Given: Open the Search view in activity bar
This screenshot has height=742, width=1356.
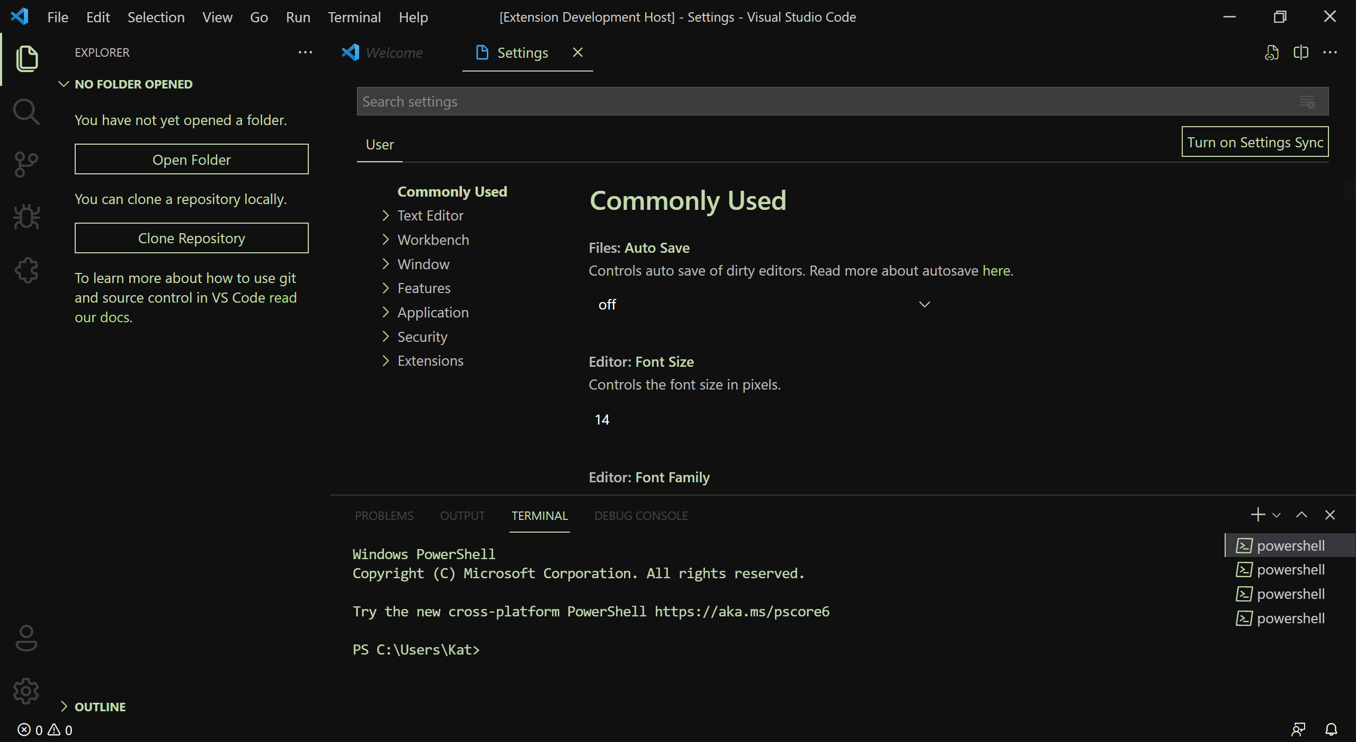Looking at the screenshot, I should pyautogui.click(x=26, y=112).
